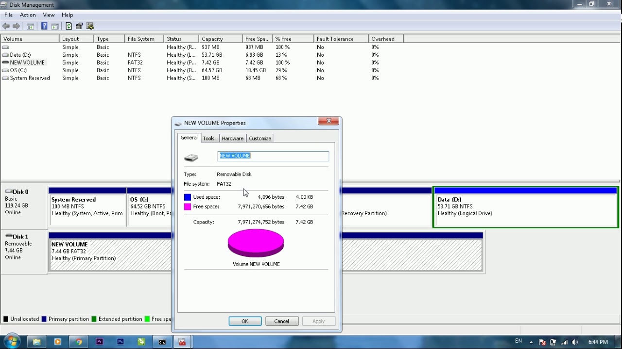Click the red toolbox Disk Management taskbar icon
The width and height of the screenshot is (622, 349).
click(x=182, y=342)
